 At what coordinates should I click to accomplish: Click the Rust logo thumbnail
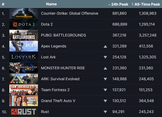tap(24, 112)
